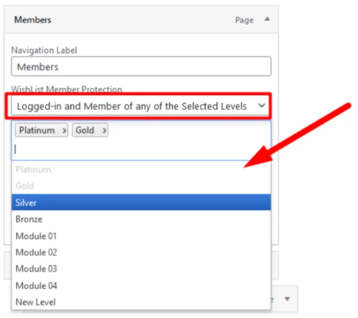
Task: Select the Module 04 option
Action: click(x=141, y=285)
